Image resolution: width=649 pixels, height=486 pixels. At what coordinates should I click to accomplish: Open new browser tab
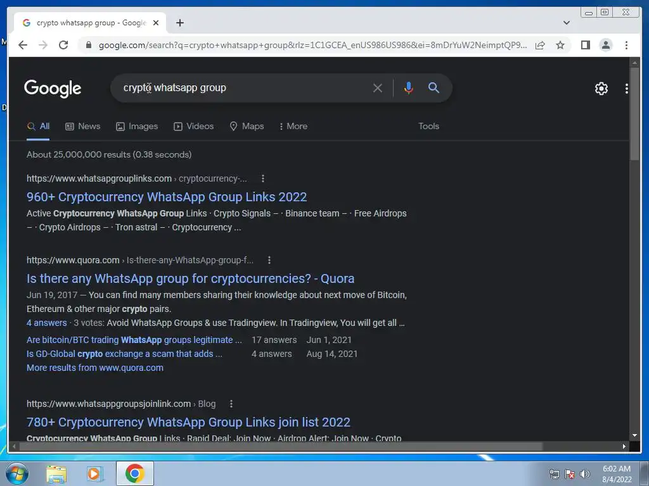coord(179,23)
